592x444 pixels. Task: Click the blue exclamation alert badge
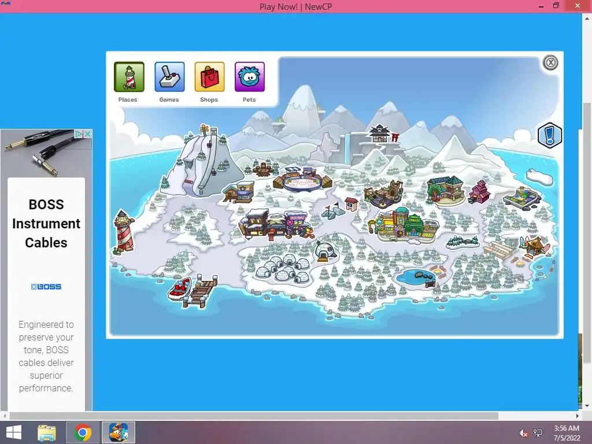pos(550,135)
